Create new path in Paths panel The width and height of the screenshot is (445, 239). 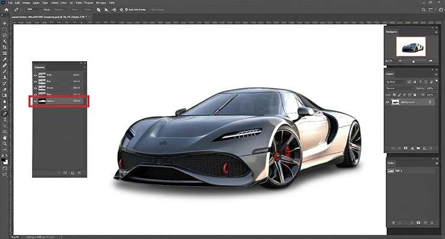[x=425, y=223]
